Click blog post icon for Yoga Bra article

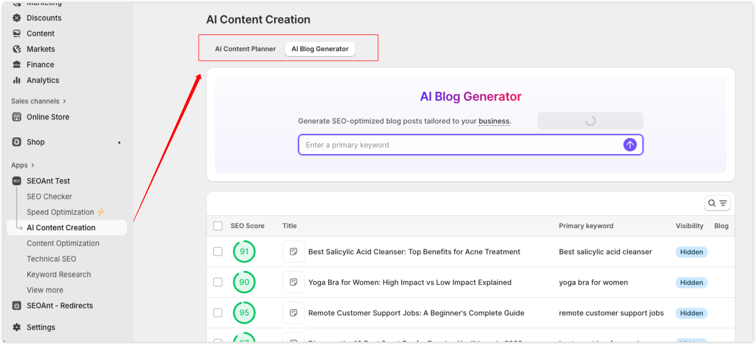click(293, 282)
